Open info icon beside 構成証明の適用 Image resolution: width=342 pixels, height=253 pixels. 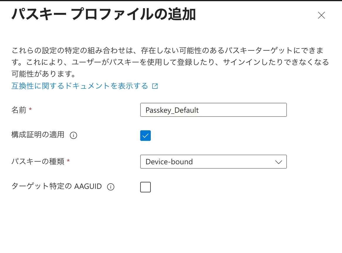click(x=74, y=135)
